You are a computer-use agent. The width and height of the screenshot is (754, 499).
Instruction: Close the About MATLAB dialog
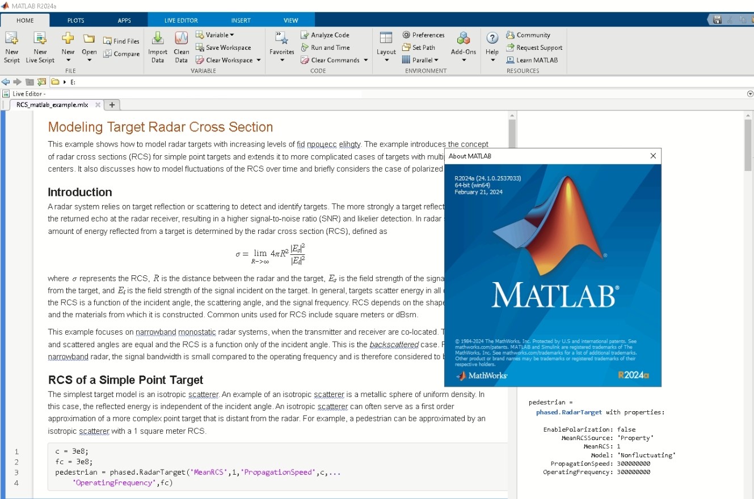(653, 156)
